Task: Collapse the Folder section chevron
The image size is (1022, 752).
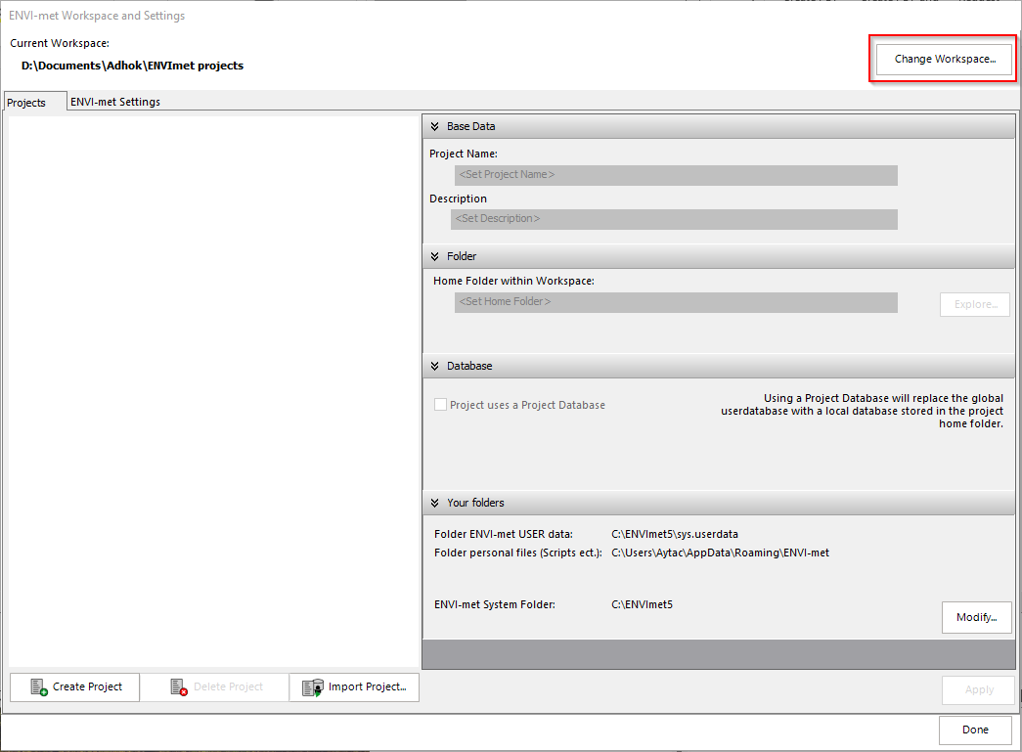Action: [x=434, y=256]
